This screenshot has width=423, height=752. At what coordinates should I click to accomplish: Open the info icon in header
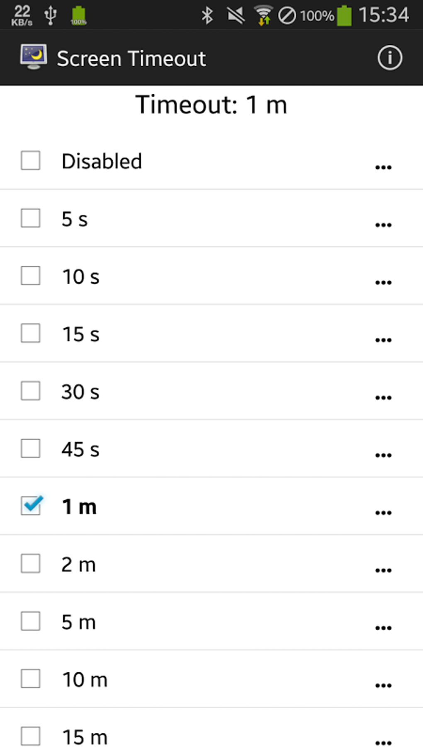point(389,58)
